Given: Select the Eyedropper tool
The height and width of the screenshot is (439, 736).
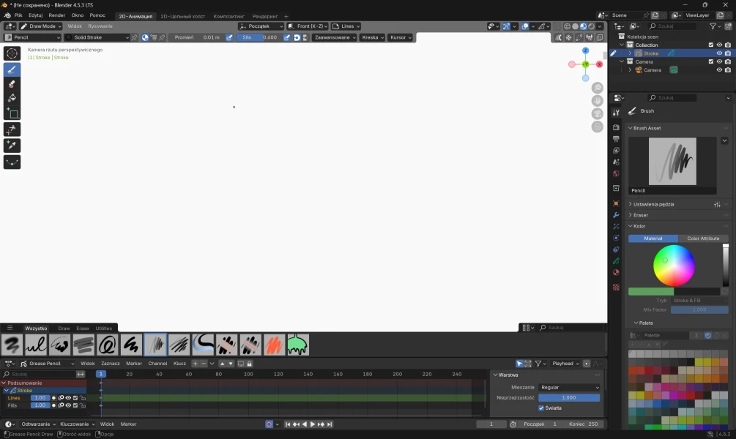Looking at the screenshot, I should pyautogui.click(x=12, y=146).
